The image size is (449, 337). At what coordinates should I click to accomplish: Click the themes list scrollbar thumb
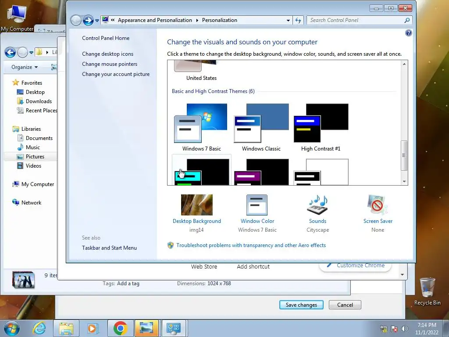[404, 155]
